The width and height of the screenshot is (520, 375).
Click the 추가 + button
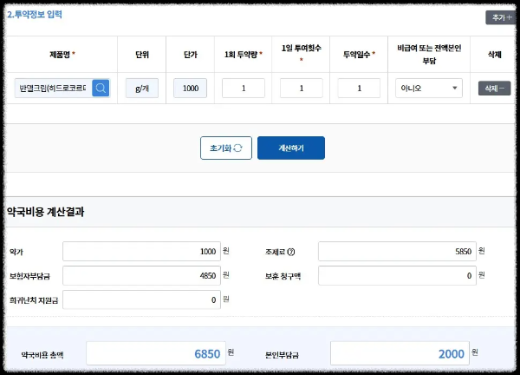point(502,17)
